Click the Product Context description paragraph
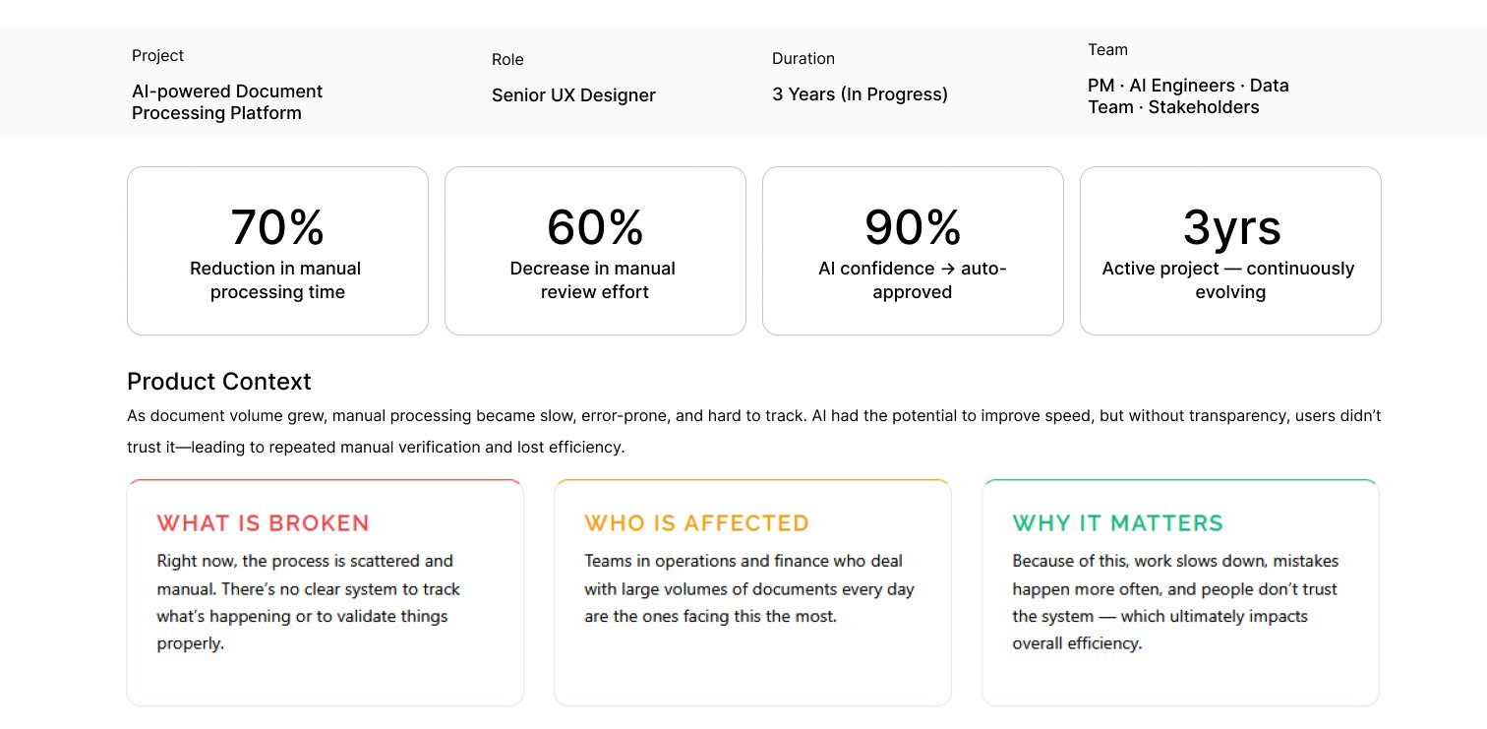 tap(753, 431)
